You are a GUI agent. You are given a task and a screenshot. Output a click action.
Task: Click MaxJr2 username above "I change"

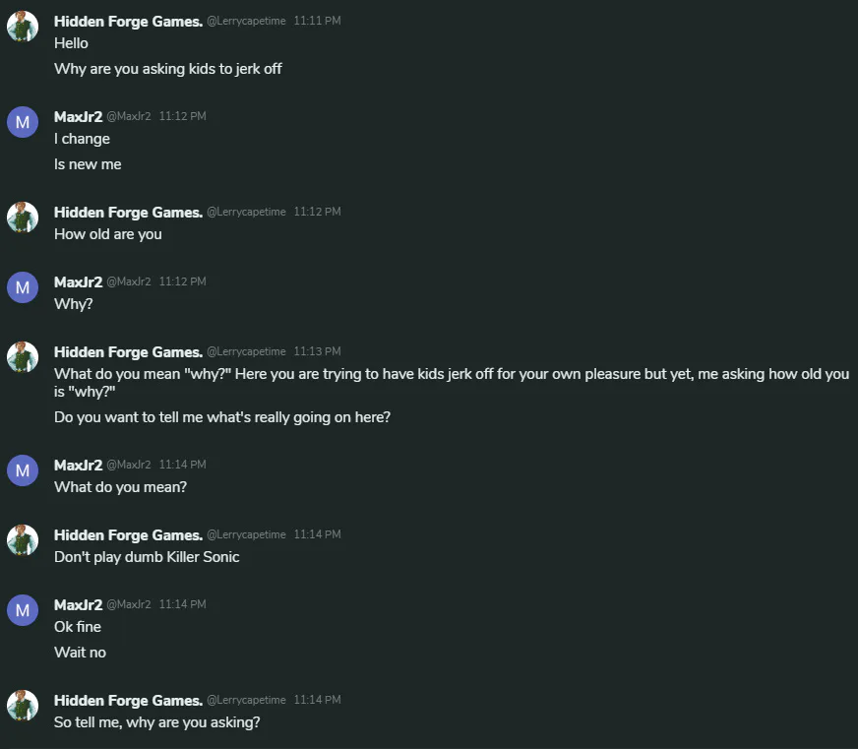coord(78,116)
